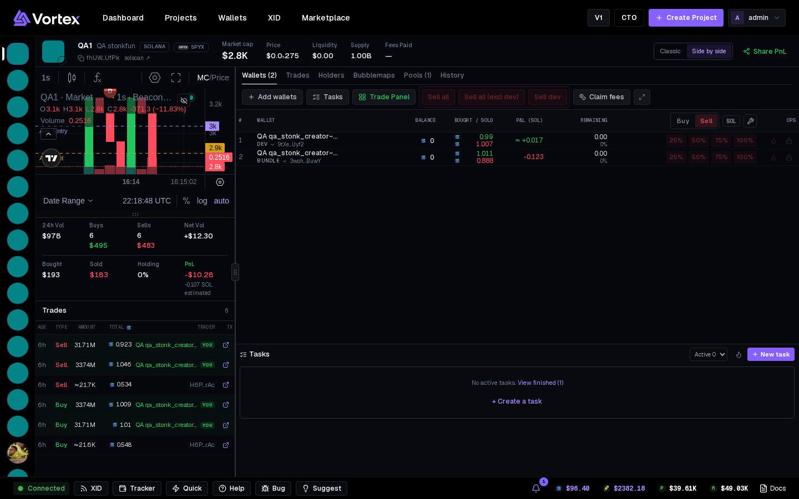Image resolution: width=799 pixels, height=499 pixels.
Task: Click the solscan external link
Action: point(137,58)
